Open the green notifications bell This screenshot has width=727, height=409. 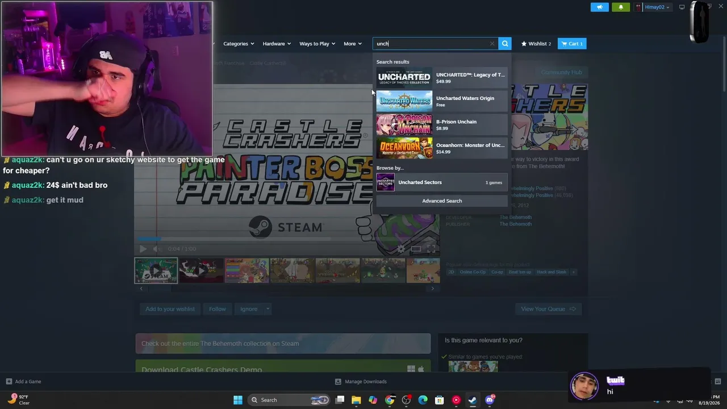click(x=621, y=7)
